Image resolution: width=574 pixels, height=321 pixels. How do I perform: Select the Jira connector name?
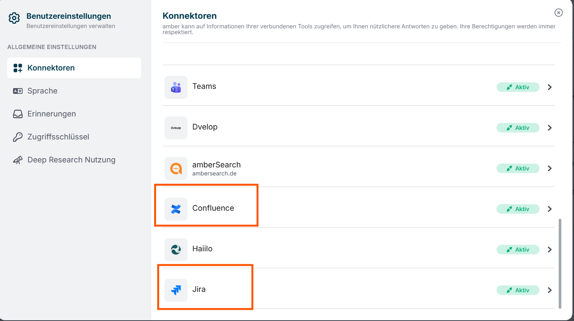199,290
